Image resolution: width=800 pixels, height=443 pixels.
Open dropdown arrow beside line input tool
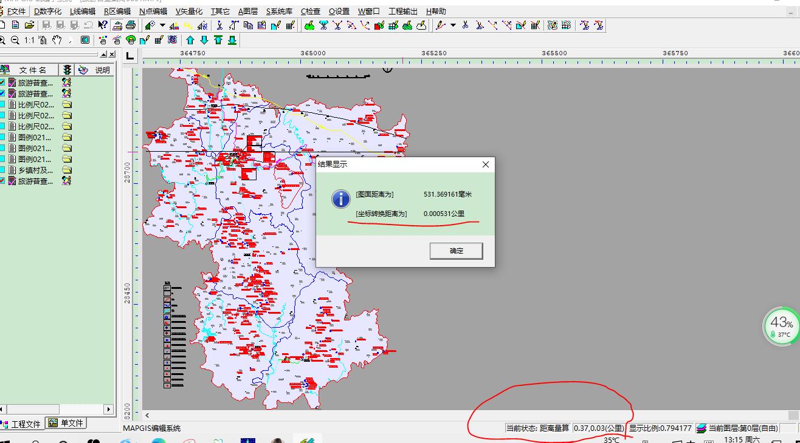tap(453, 25)
